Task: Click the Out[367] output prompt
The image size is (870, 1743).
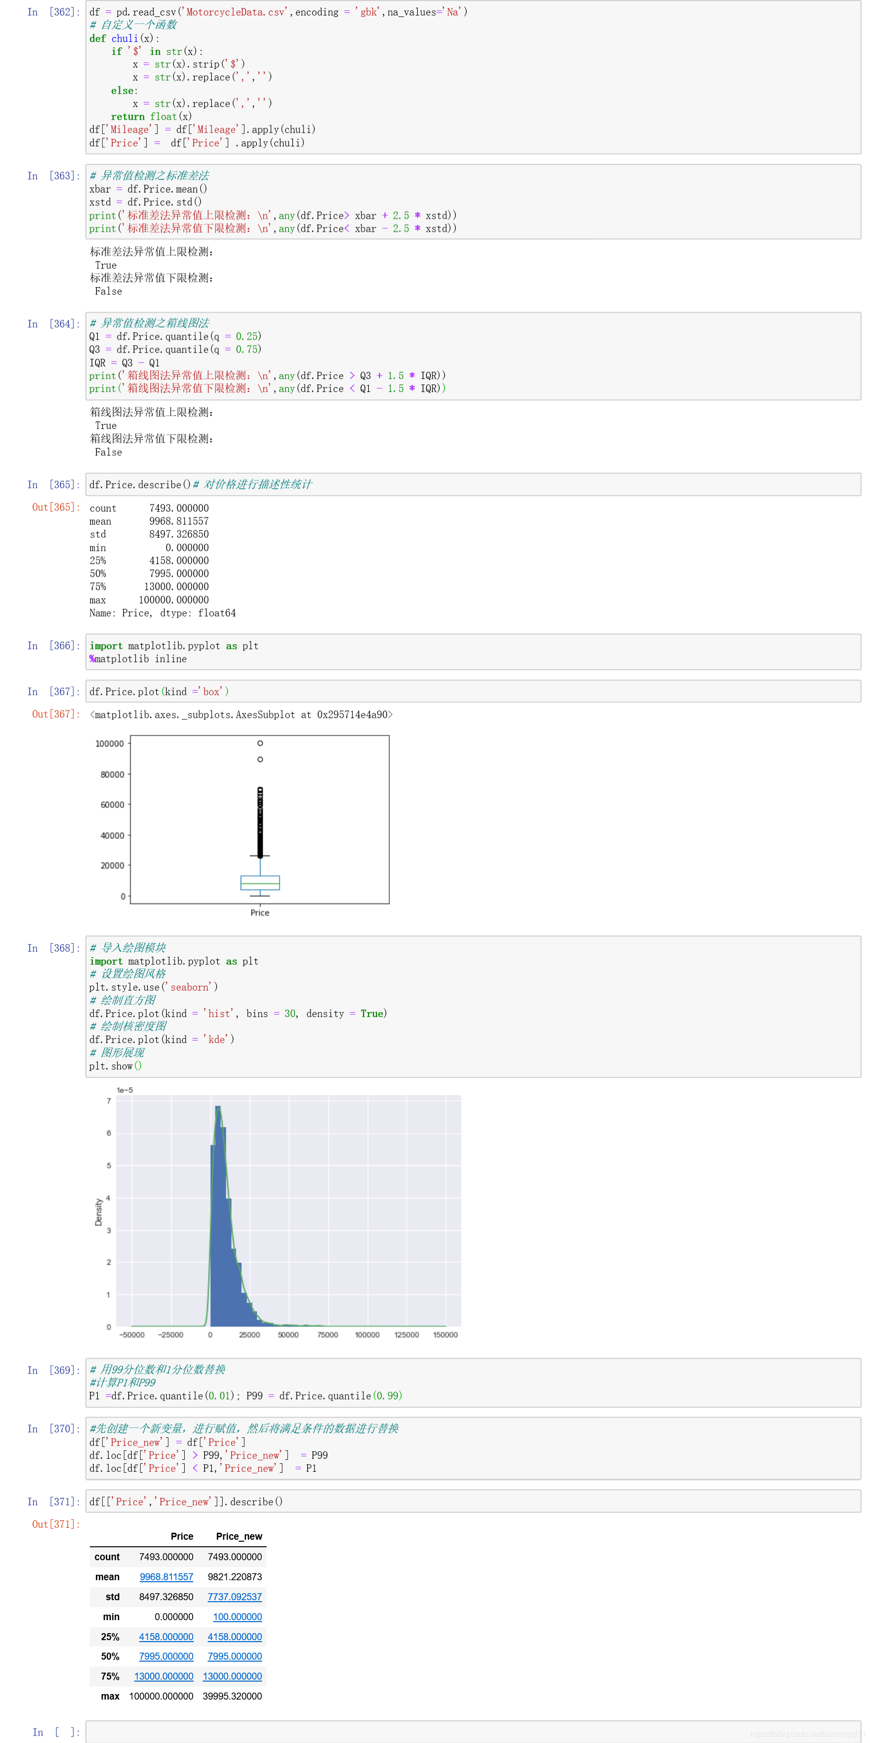Action: point(56,714)
